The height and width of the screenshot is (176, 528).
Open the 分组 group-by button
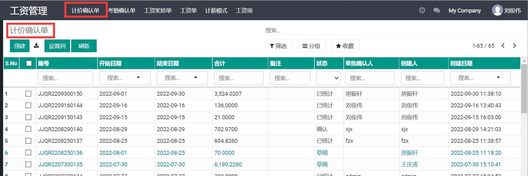(312, 46)
